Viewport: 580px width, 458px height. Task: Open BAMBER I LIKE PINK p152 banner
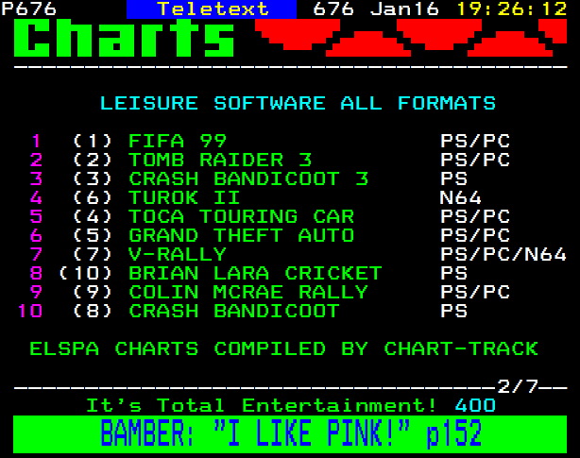[290, 434]
